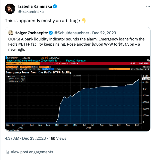
Task: Click the Weekly dropdown in chart
Action: [46, 69]
